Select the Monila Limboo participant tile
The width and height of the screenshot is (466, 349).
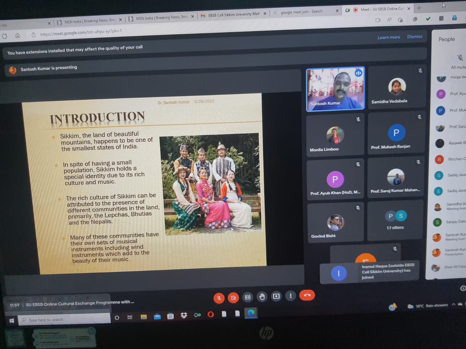[x=335, y=135]
